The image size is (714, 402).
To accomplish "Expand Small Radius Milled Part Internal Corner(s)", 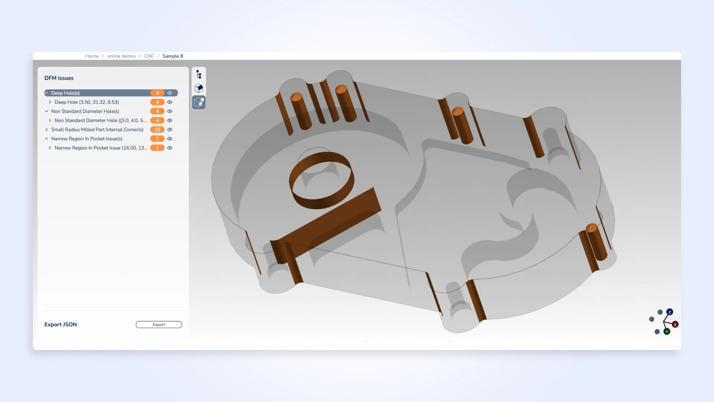I will pos(46,130).
